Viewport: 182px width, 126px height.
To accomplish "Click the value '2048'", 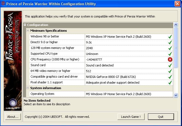I will point(89,48).
